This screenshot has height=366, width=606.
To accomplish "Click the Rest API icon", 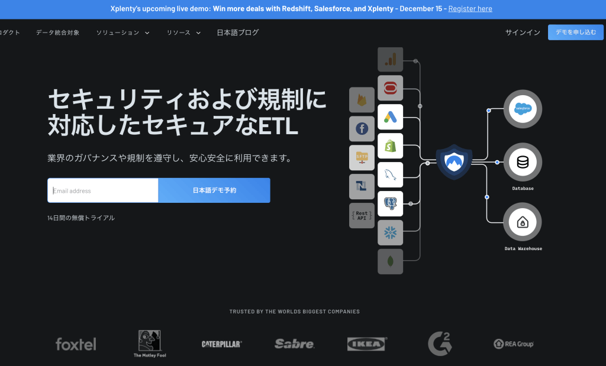I will click(362, 215).
